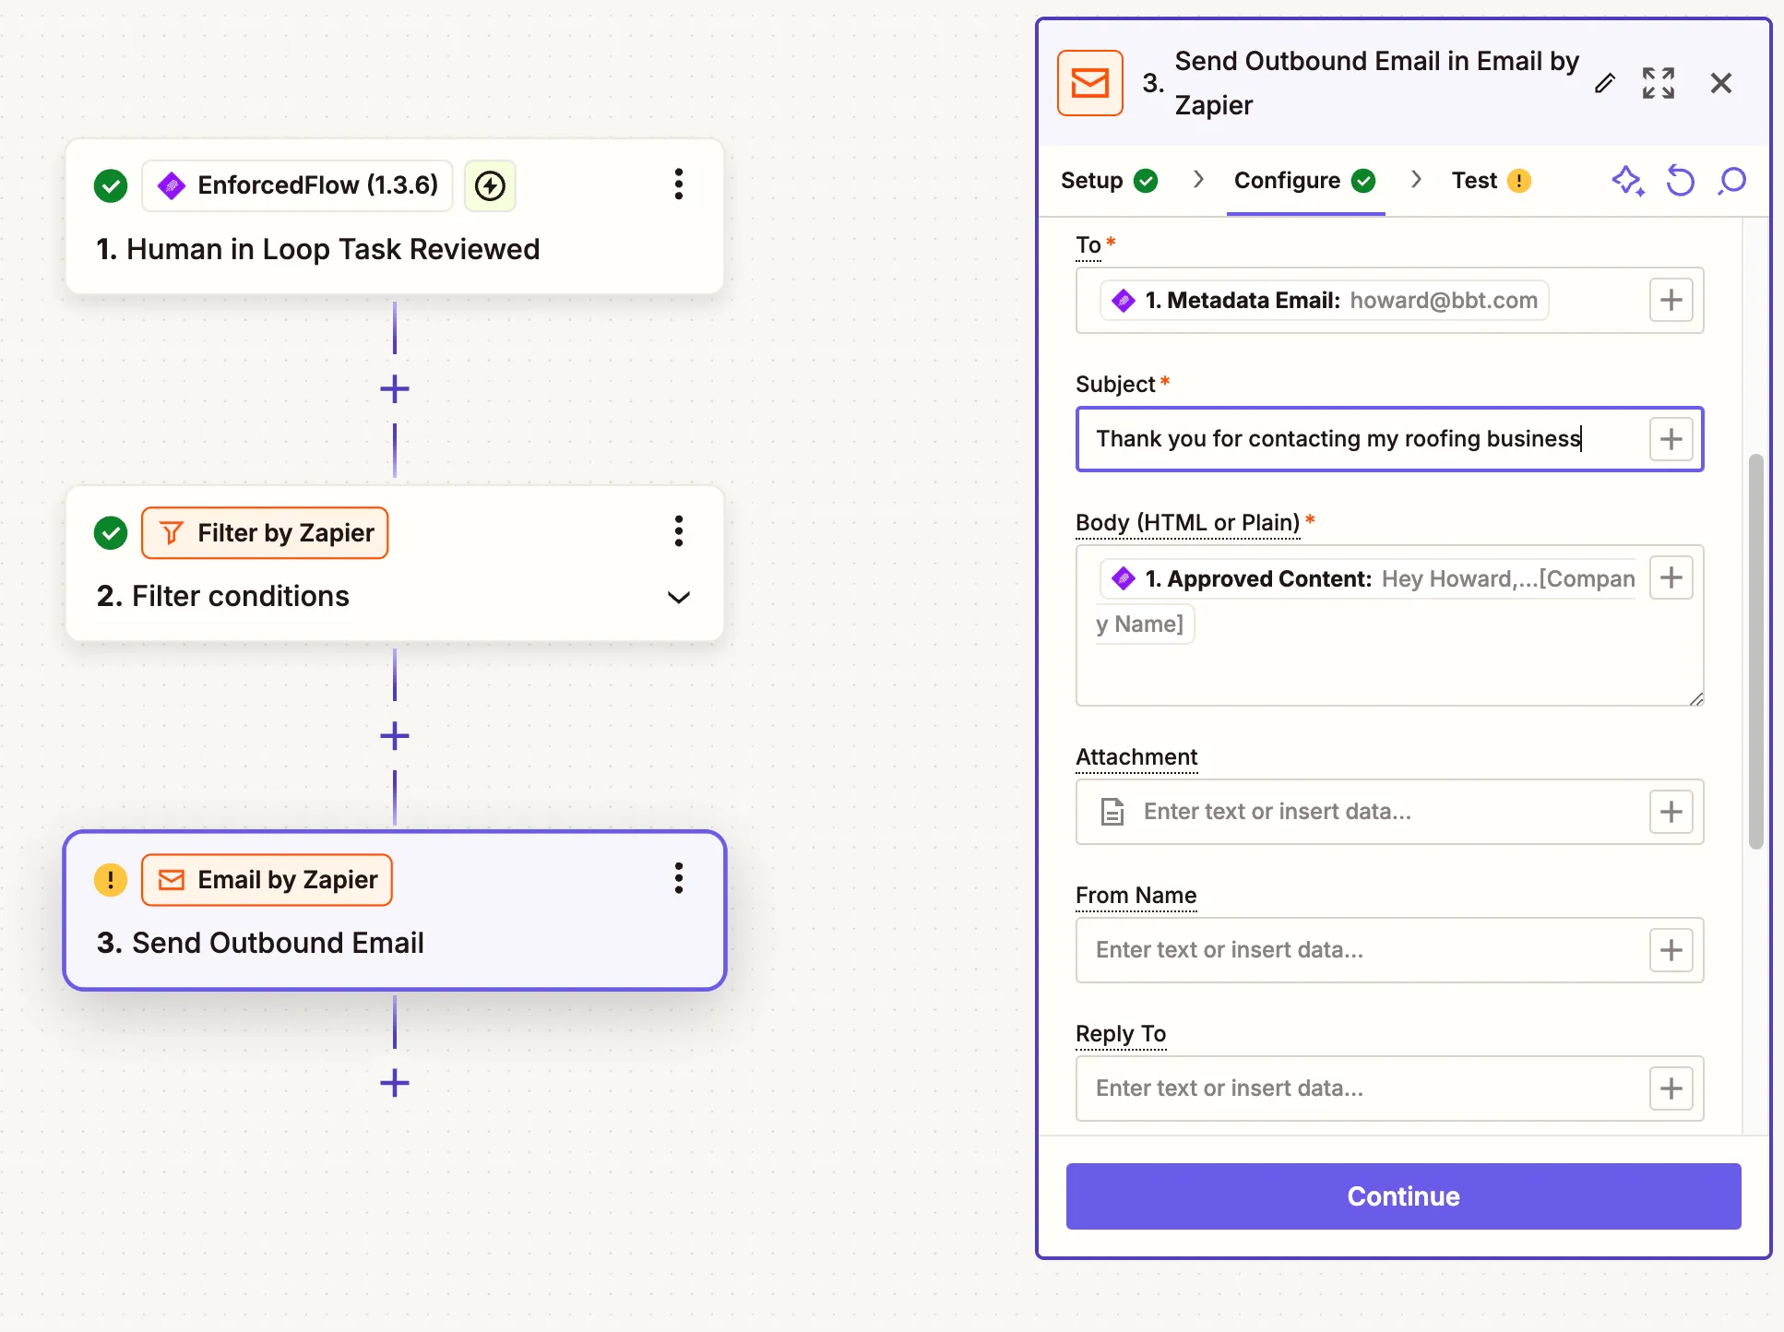Select the Filter by Zapier app badge
This screenshot has width=1784, height=1332.
266,533
